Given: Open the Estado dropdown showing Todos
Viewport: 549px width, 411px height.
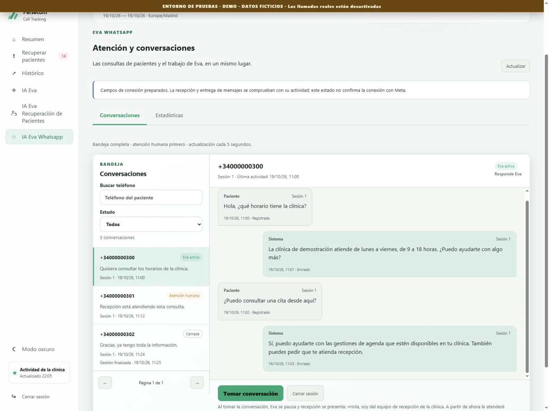Looking at the screenshot, I should [x=151, y=224].
